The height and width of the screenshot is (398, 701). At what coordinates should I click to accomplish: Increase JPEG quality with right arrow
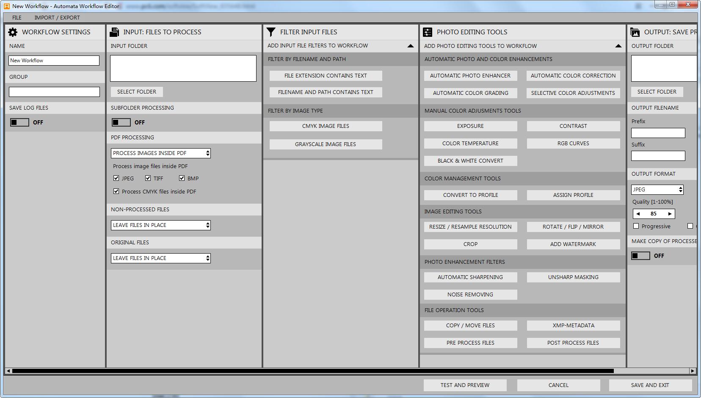[x=670, y=214]
